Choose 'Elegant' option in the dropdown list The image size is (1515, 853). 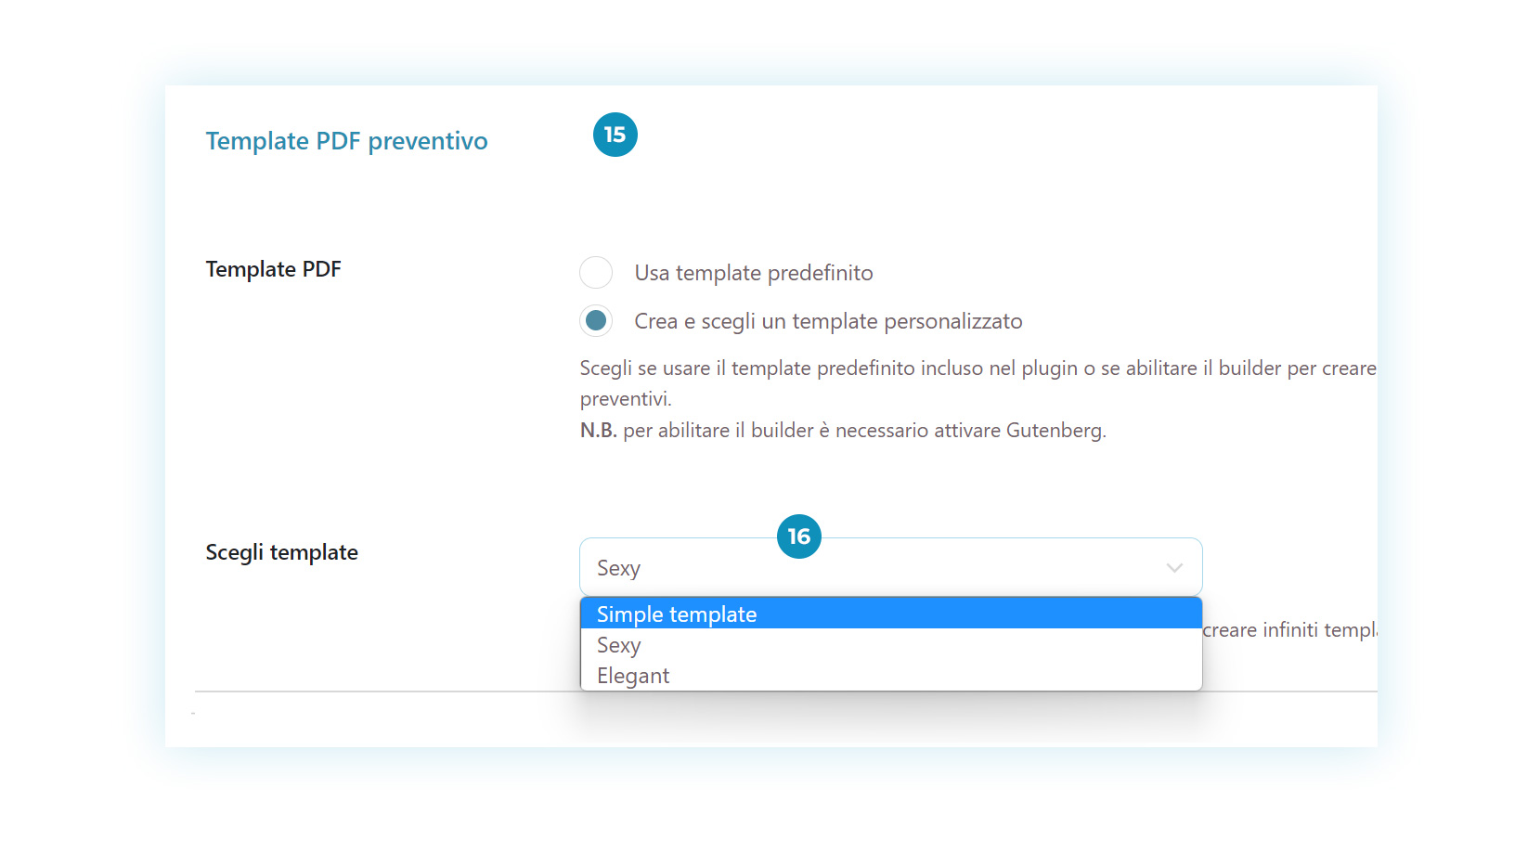[x=891, y=675]
